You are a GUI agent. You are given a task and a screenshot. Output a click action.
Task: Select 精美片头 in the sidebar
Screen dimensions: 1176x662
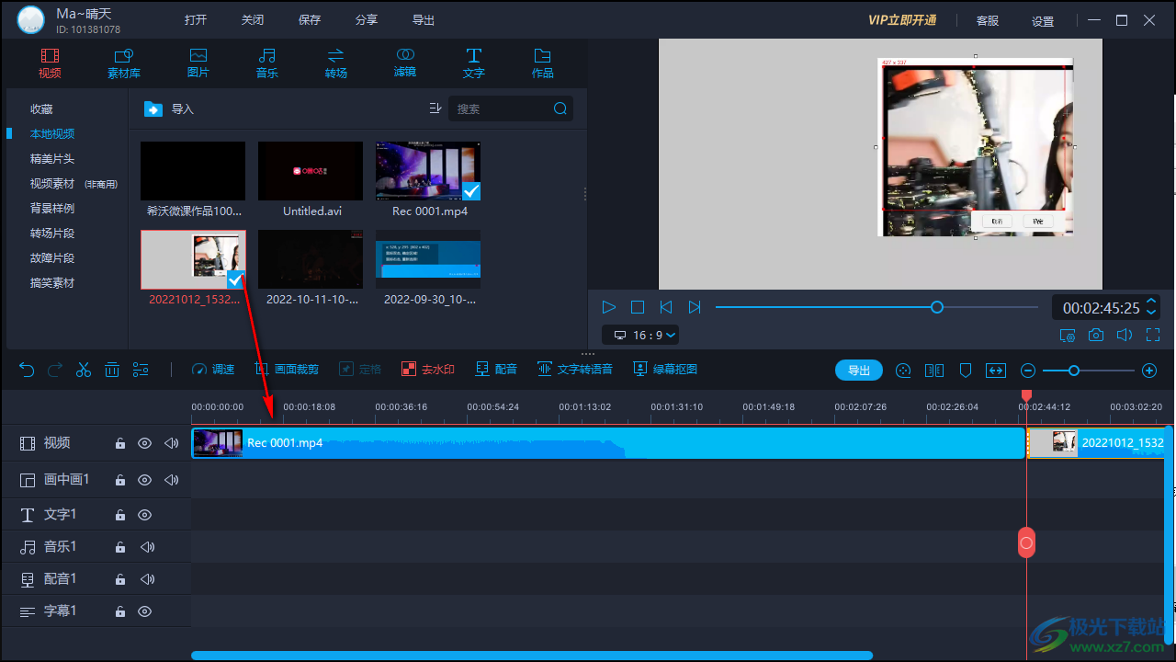[52, 159]
